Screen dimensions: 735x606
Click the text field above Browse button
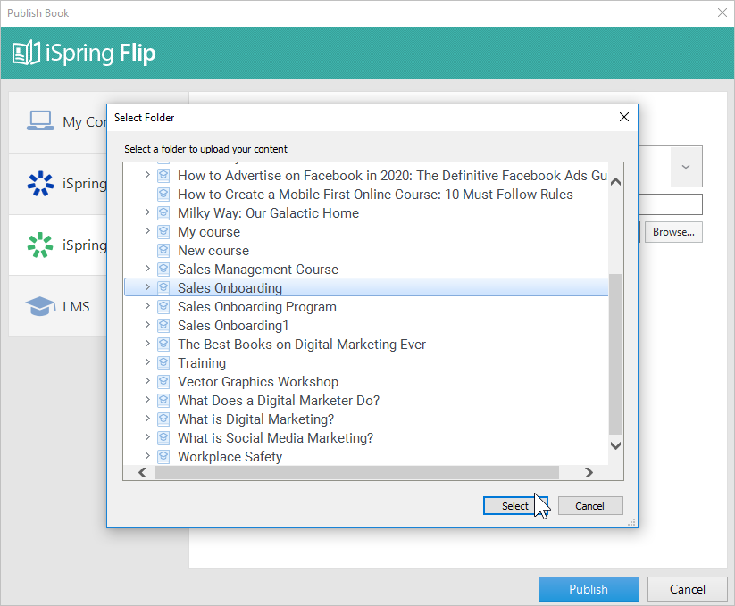point(671,204)
